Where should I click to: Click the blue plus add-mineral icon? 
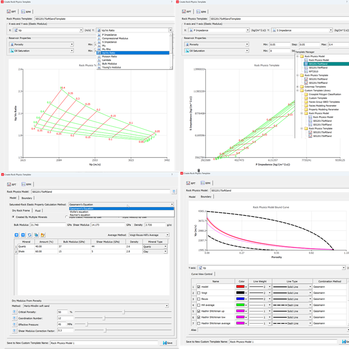pos(17,235)
